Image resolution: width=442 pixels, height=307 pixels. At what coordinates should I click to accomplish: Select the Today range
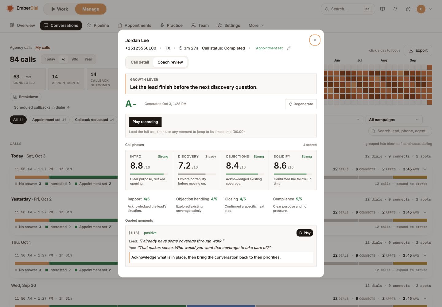pos(50,59)
